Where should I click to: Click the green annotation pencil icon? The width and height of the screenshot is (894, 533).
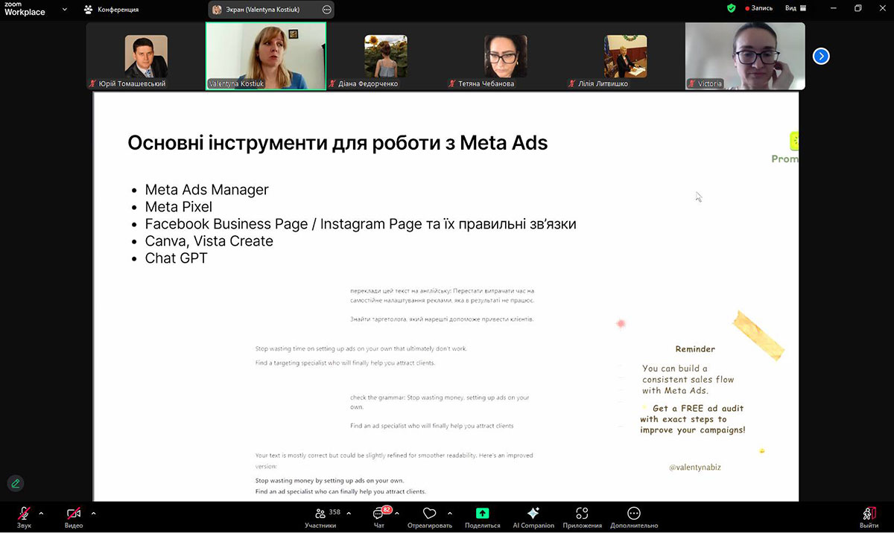[15, 483]
